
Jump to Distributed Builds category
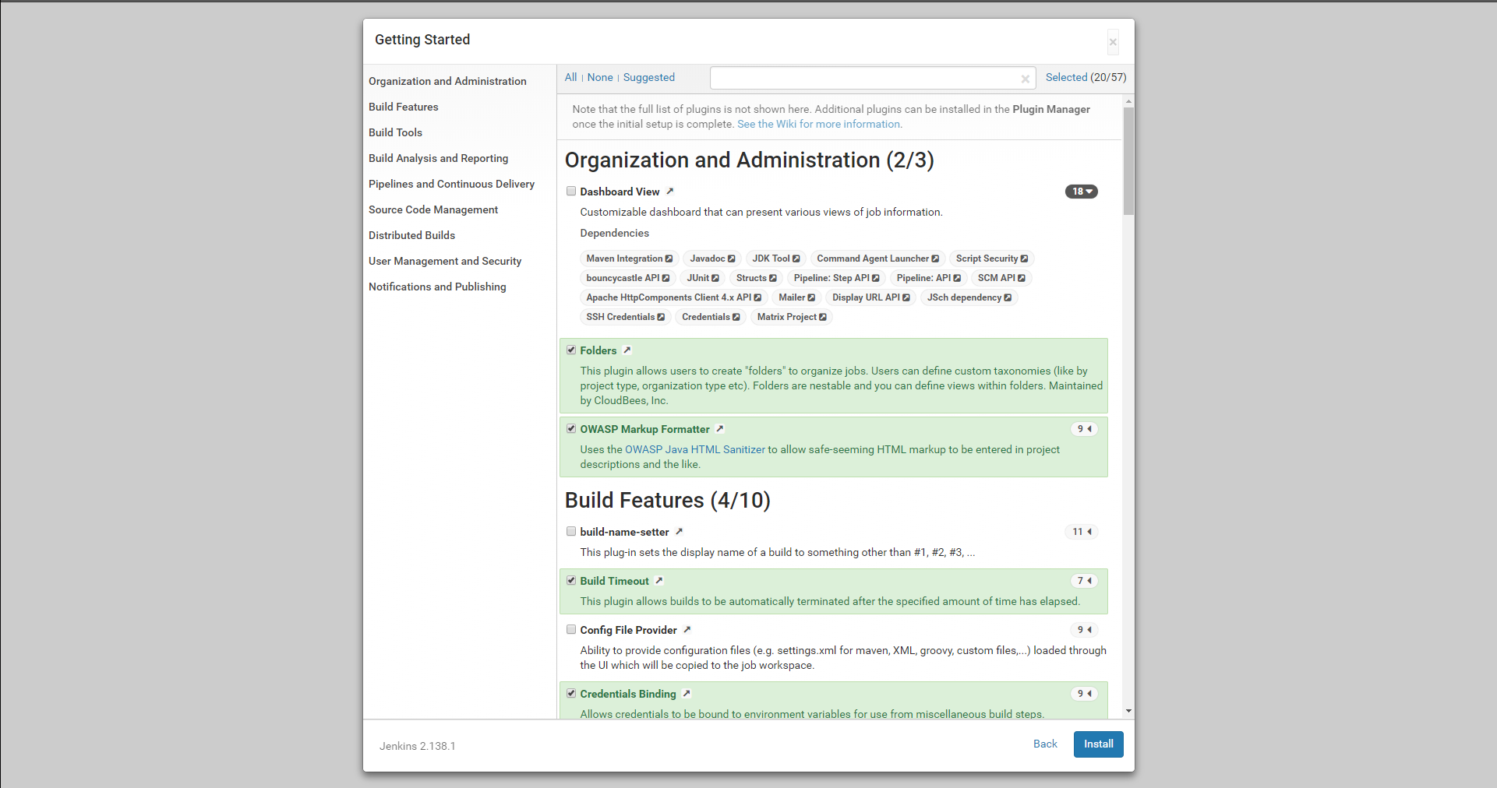(x=411, y=235)
